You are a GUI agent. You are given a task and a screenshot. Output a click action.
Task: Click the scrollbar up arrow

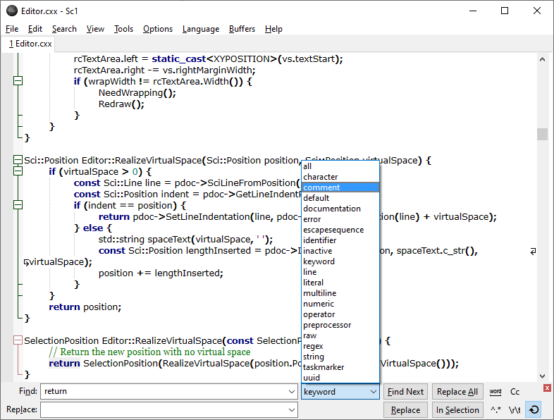(542, 59)
